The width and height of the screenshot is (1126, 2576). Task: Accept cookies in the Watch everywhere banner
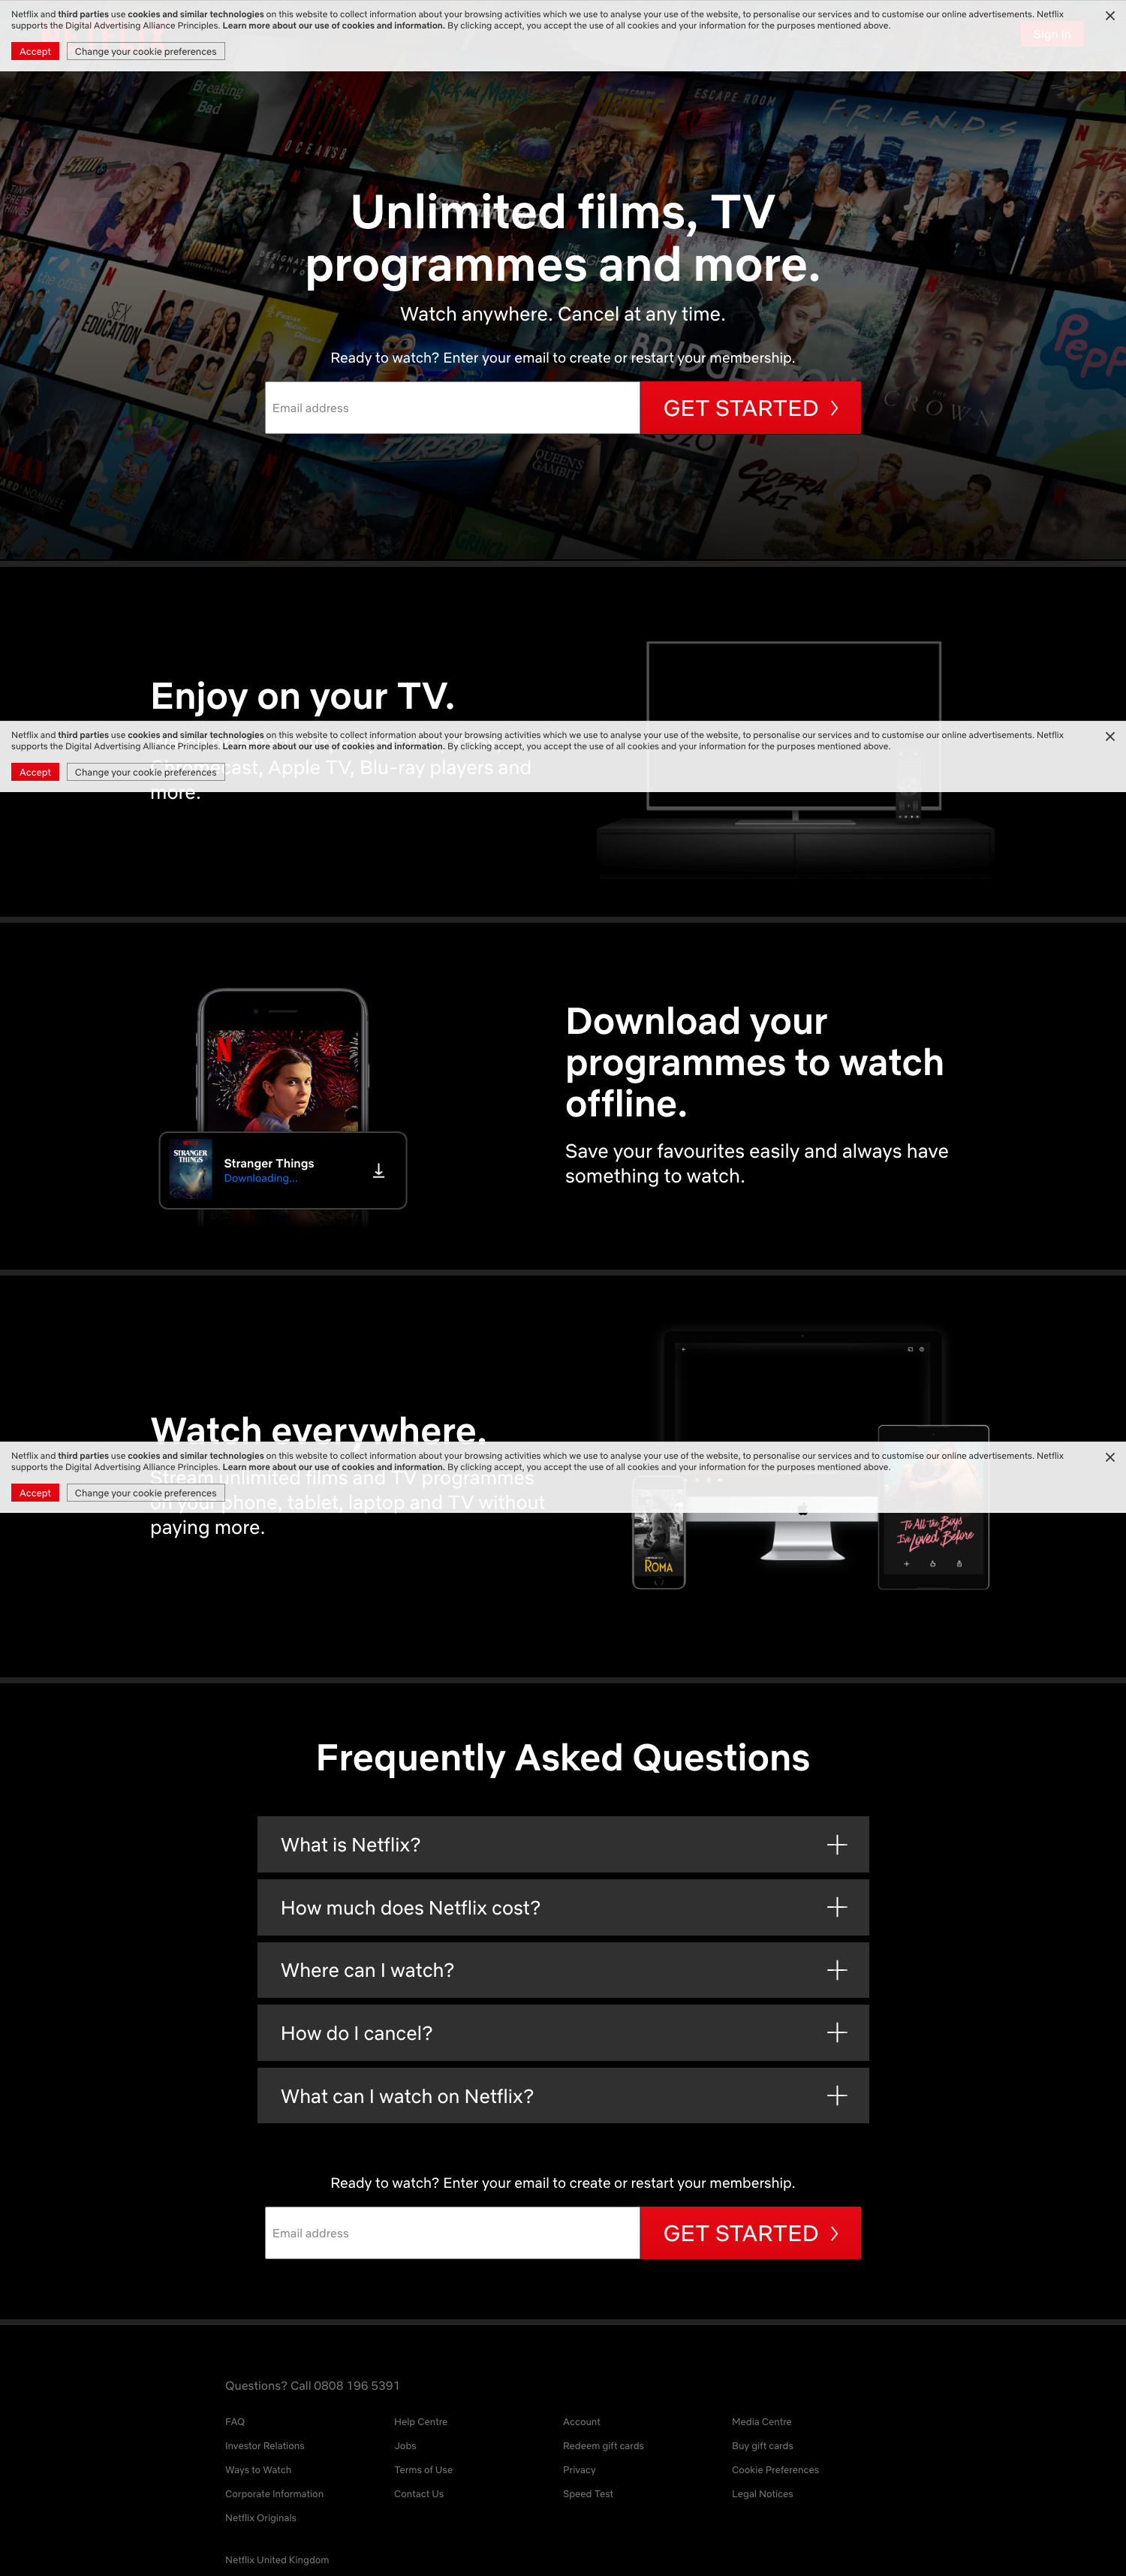[35, 1493]
